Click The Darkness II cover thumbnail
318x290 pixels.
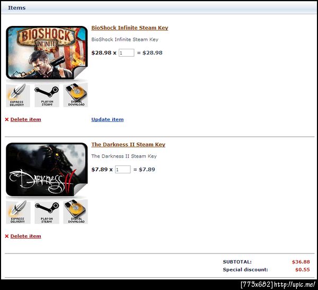[x=47, y=170]
